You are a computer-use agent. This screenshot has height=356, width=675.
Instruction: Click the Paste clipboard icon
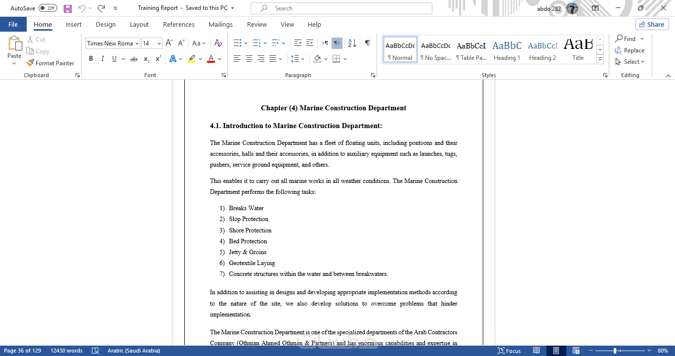tap(14, 44)
